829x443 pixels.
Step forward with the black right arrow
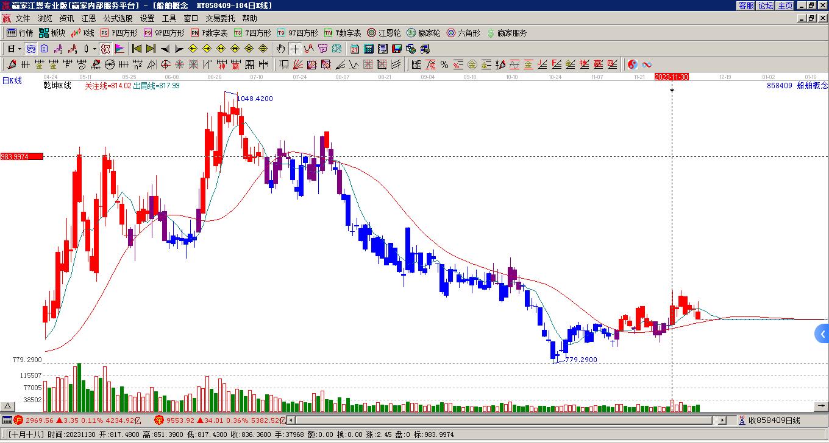(x=179, y=49)
